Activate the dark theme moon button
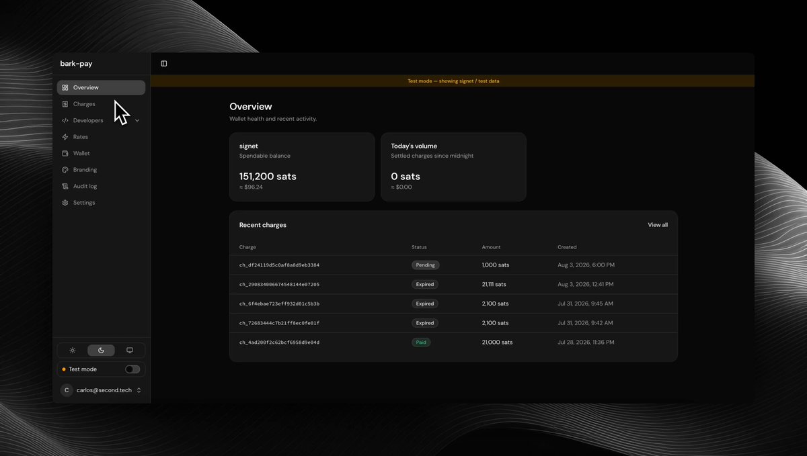 (101, 351)
